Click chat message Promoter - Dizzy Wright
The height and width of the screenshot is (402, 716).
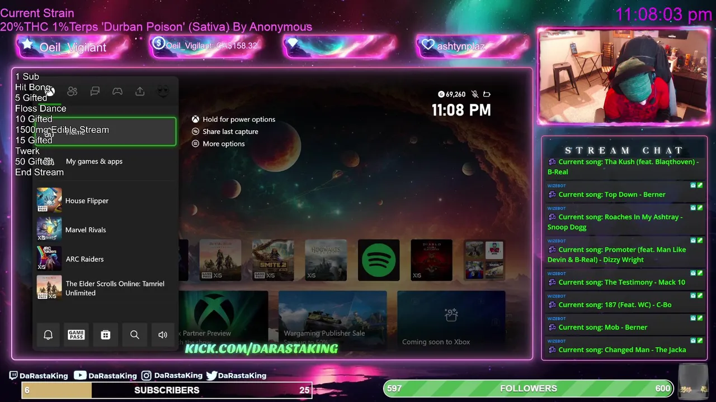click(624, 251)
